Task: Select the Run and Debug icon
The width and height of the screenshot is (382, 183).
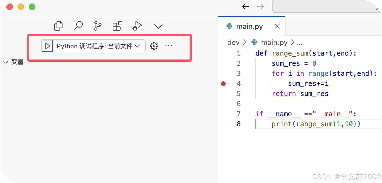Action: click(x=137, y=26)
